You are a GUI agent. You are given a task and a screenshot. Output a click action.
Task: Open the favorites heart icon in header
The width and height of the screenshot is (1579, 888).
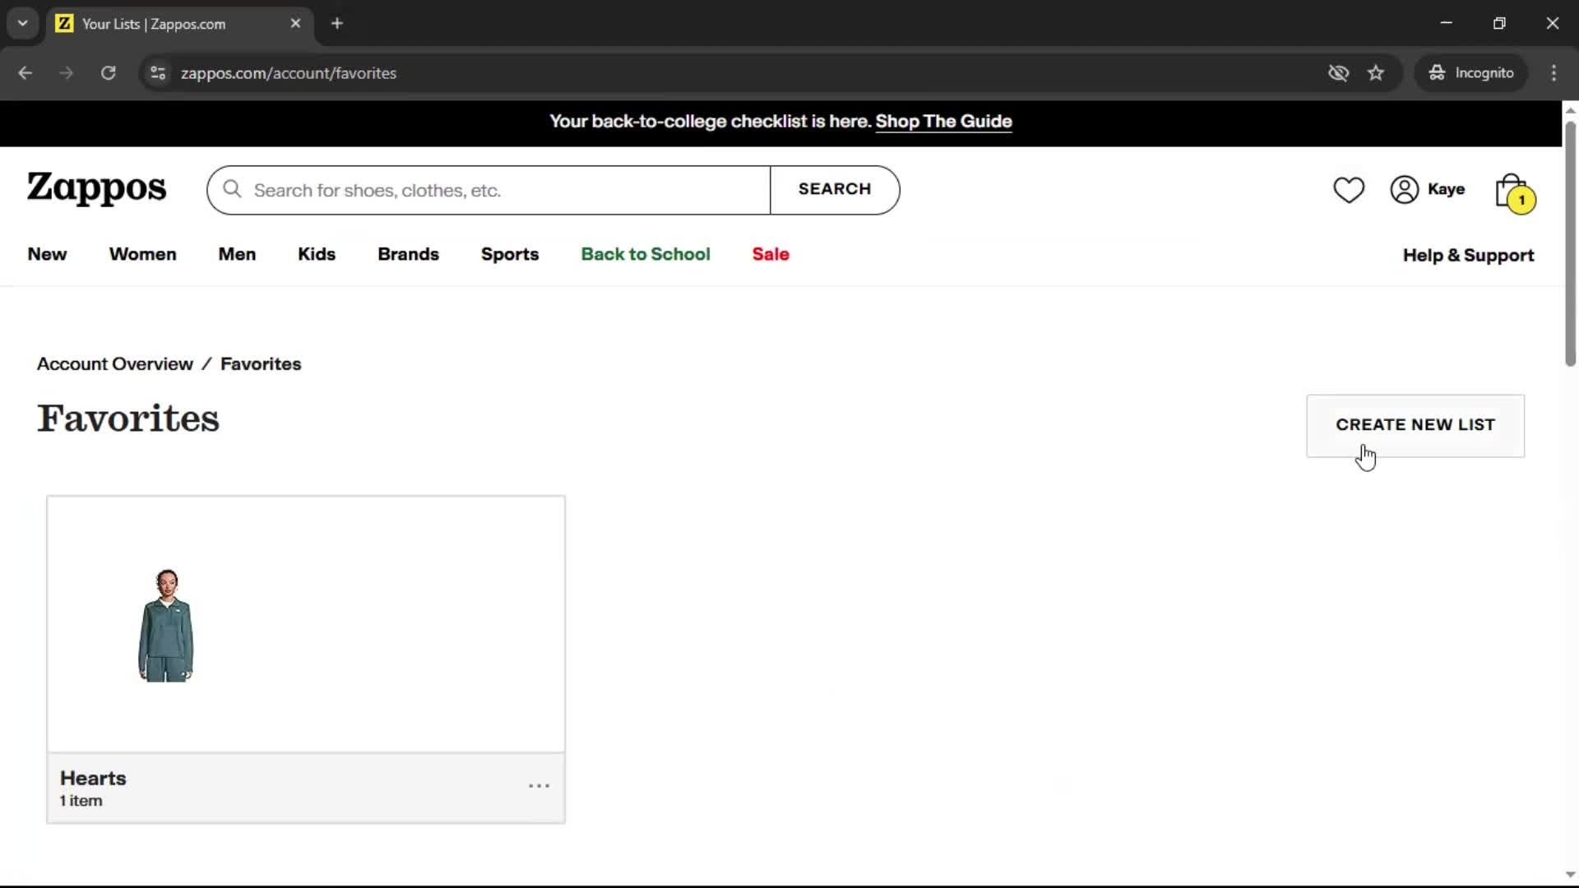click(1348, 190)
